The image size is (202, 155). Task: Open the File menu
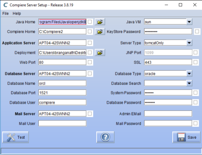tap(5, 13)
